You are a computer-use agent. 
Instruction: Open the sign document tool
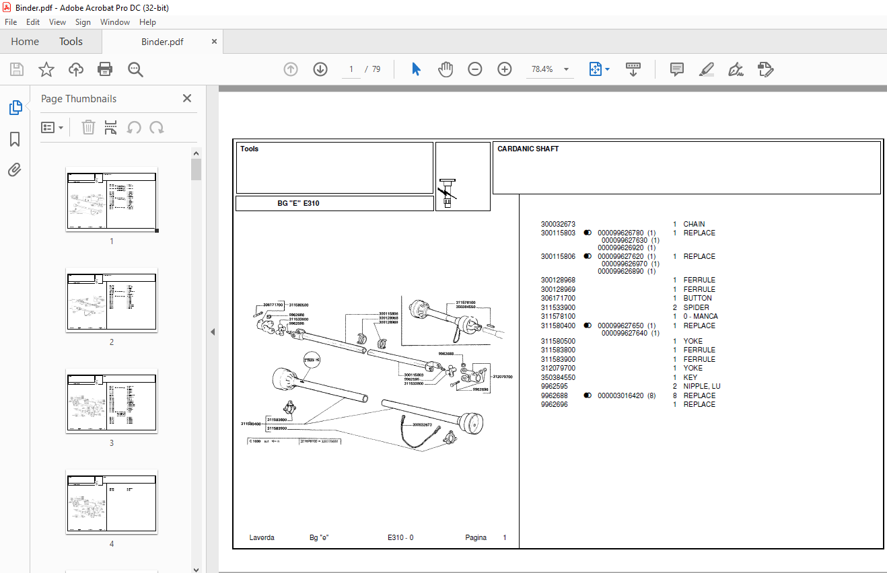pos(736,69)
